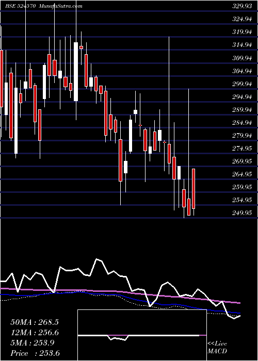258x361 pixels.
Task: Select the 294.94 price axis label
Action: (x=242, y=97)
